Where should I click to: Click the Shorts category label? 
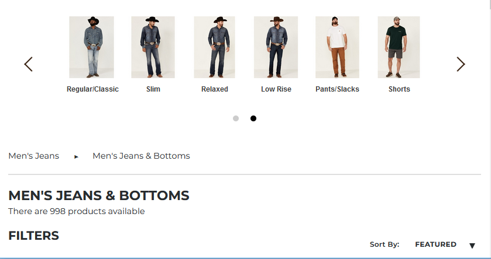tap(399, 89)
